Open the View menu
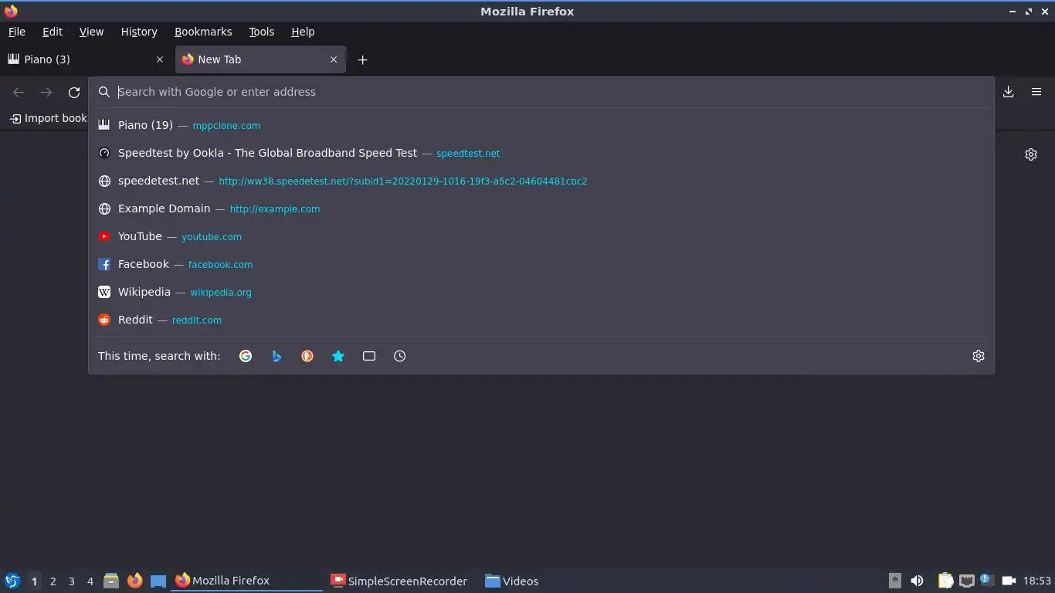Image resolution: width=1055 pixels, height=593 pixels. 91,32
